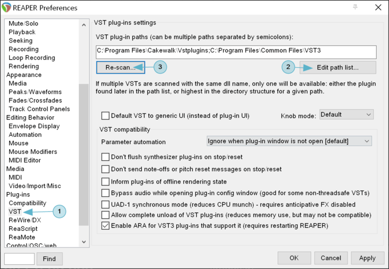Open the ReaScript preferences page
The image size is (389, 269).
[x=23, y=229]
